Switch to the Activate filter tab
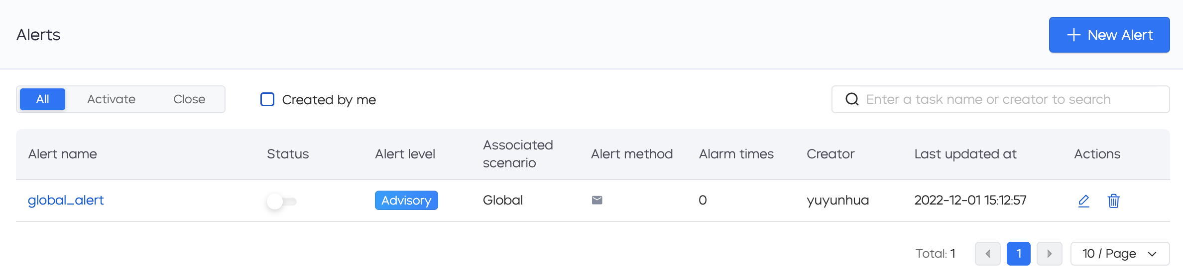The image size is (1183, 279). click(111, 99)
